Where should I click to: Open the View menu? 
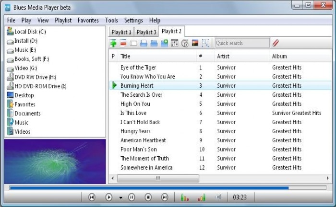[43, 20]
